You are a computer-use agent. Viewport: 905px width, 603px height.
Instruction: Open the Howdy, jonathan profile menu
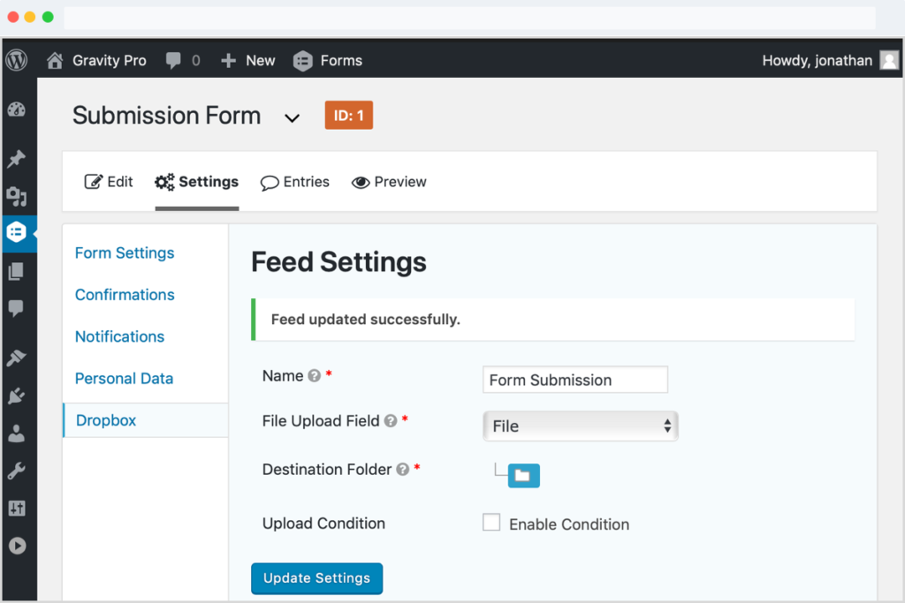pos(820,60)
